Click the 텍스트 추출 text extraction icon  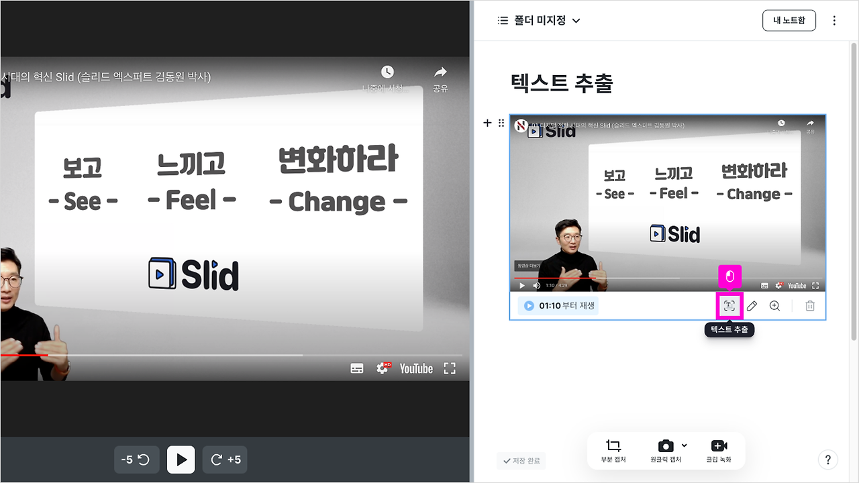[729, 306]
